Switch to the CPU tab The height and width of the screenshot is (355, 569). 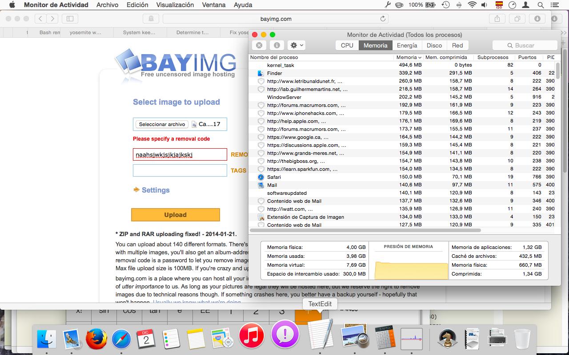point(347,45)
